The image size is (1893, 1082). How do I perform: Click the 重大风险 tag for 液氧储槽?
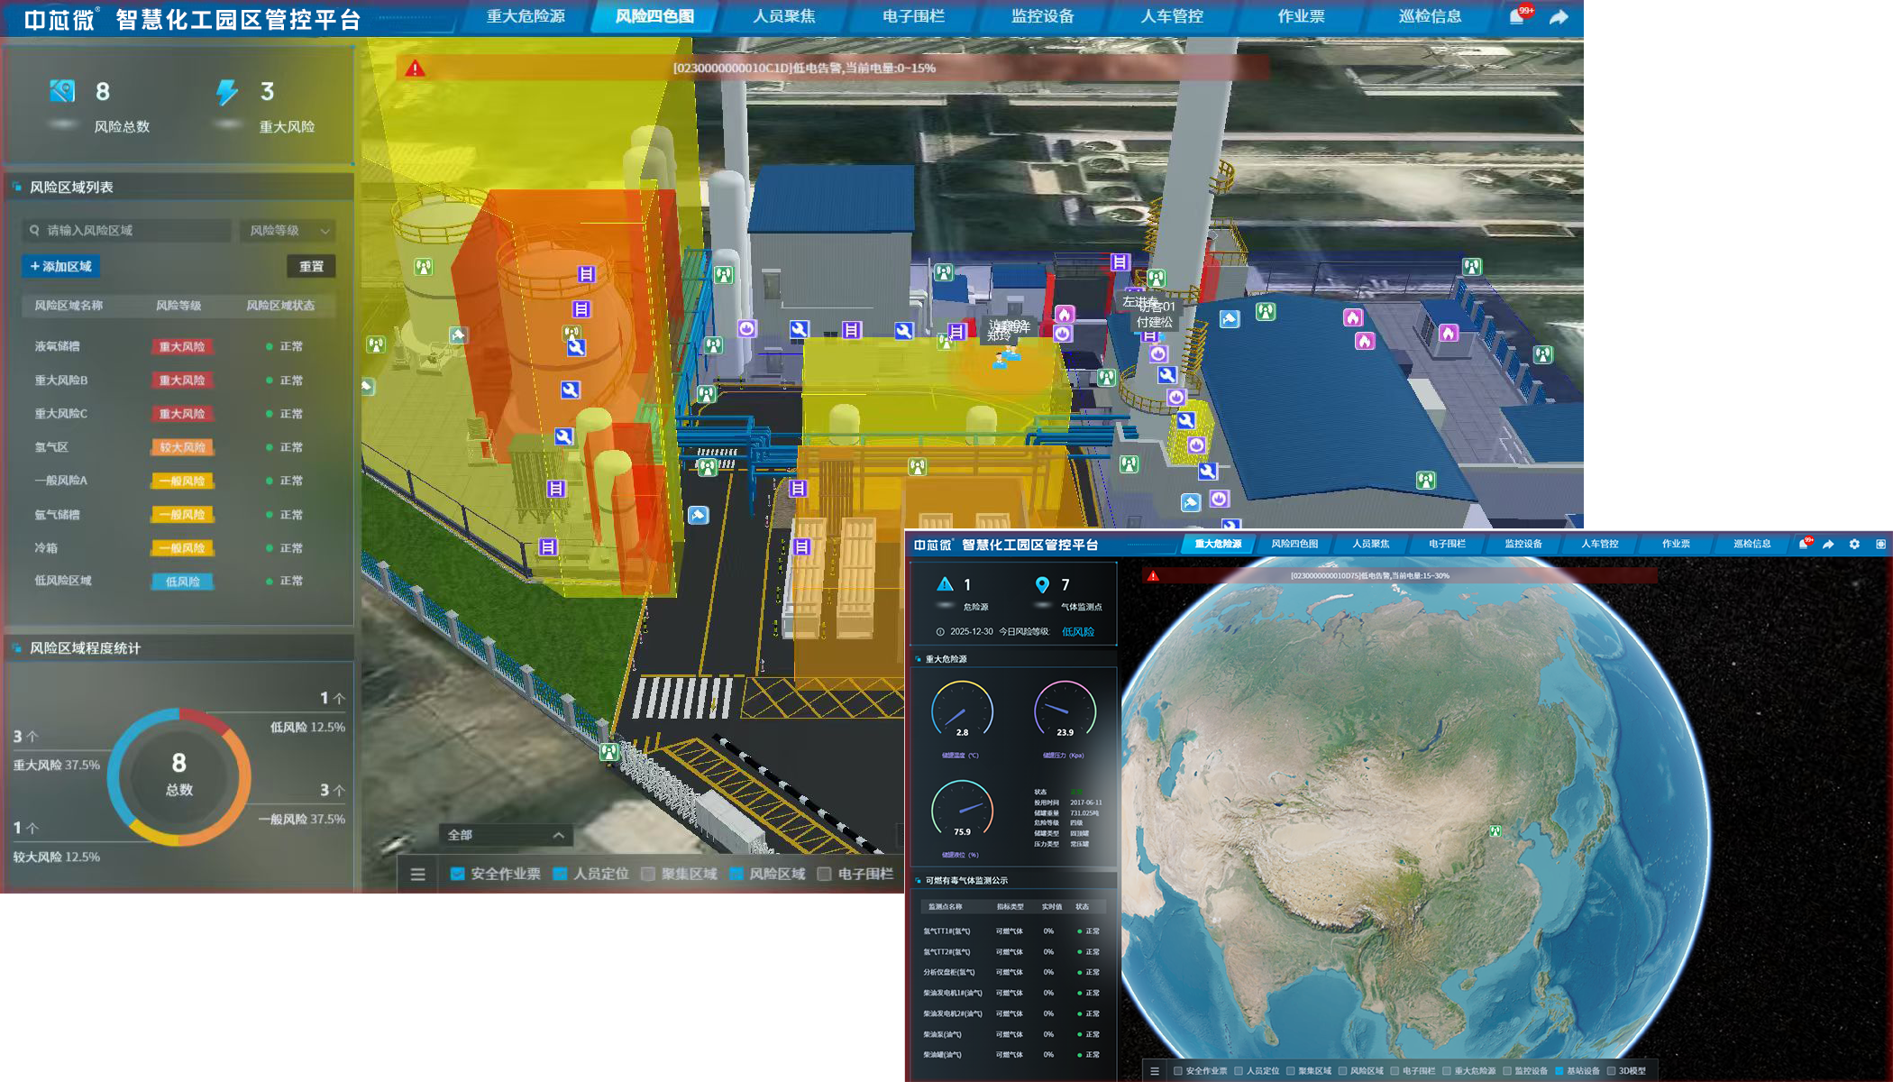[182, 346]
